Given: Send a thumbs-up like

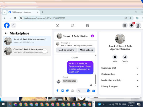Looking at the screenshot, I should pyautogui.click(x=94, y=91).
